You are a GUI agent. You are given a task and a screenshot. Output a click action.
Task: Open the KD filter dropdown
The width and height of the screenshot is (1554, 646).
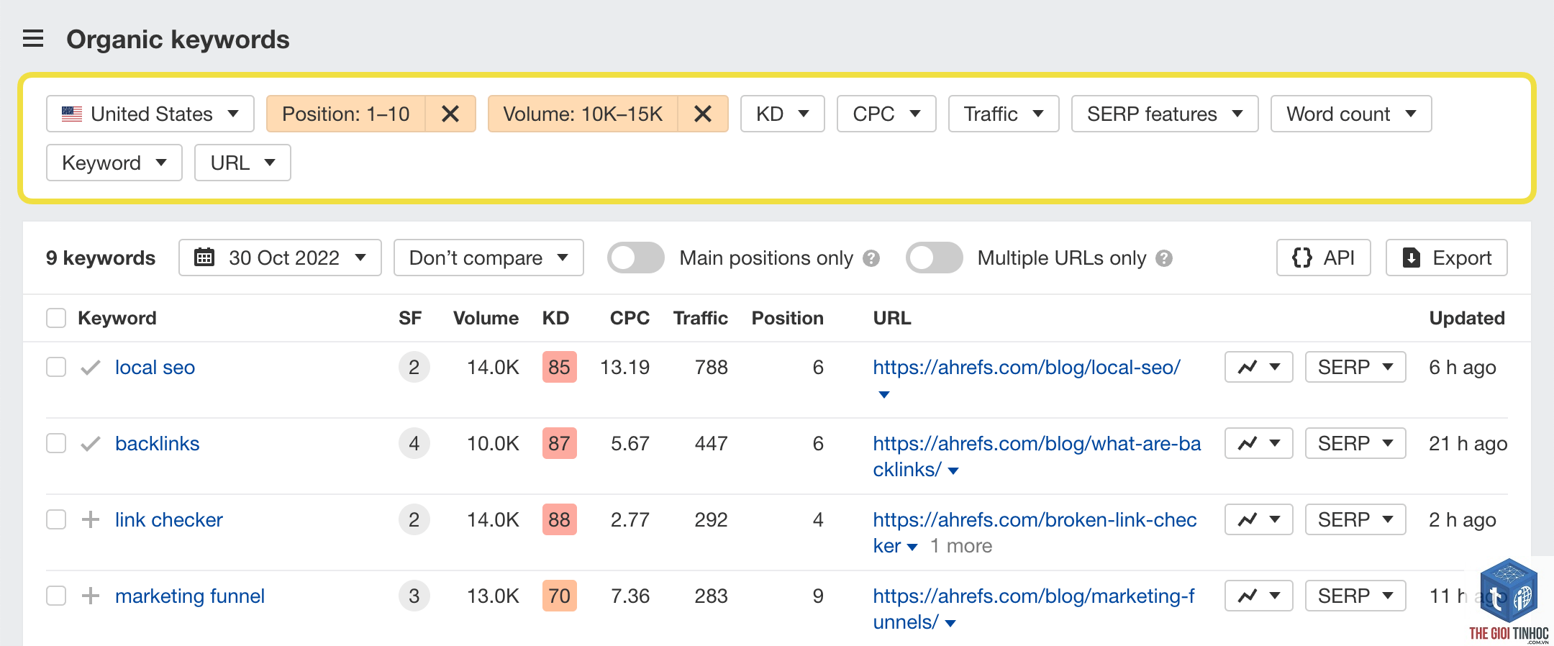point(783,114)
